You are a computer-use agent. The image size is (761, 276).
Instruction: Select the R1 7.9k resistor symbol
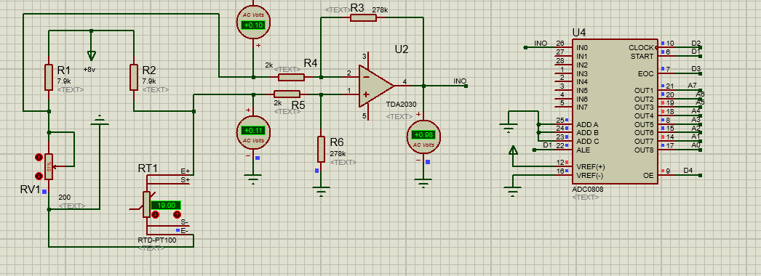49,77
